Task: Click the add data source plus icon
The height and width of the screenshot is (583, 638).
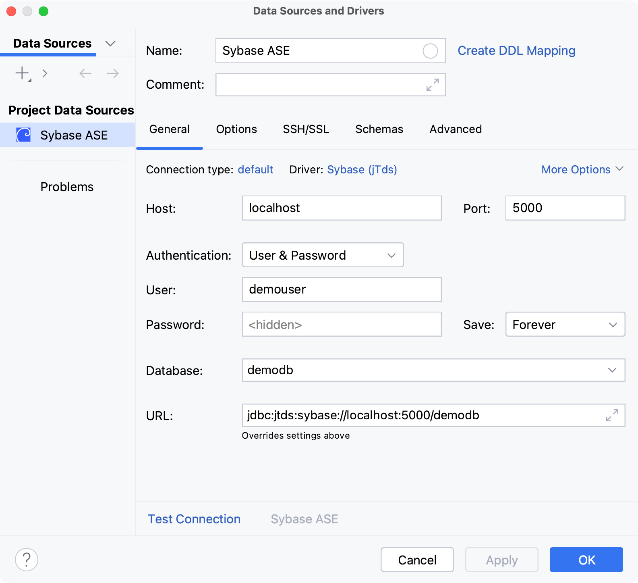Action: (x=22, y=73)
